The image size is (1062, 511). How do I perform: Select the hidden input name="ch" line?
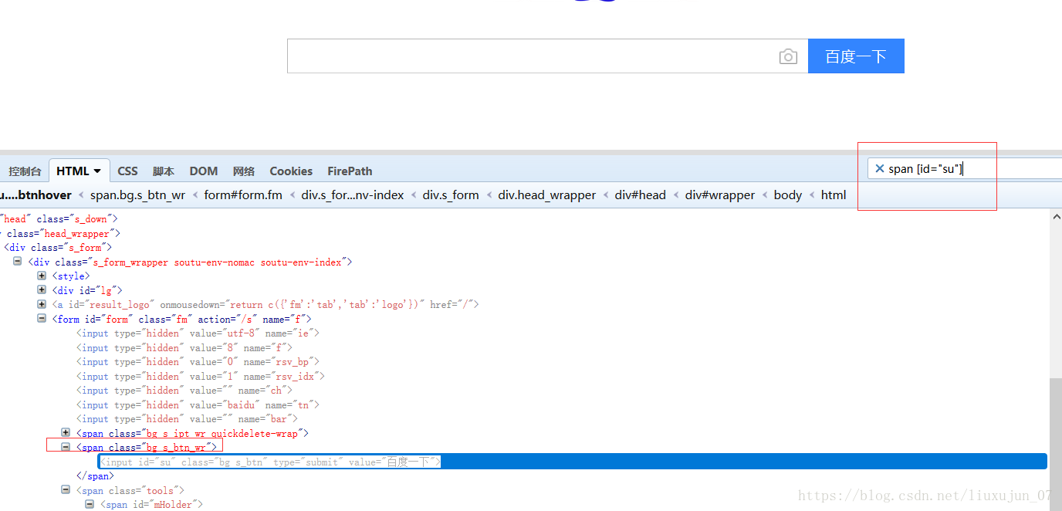[x=184, y=391]
